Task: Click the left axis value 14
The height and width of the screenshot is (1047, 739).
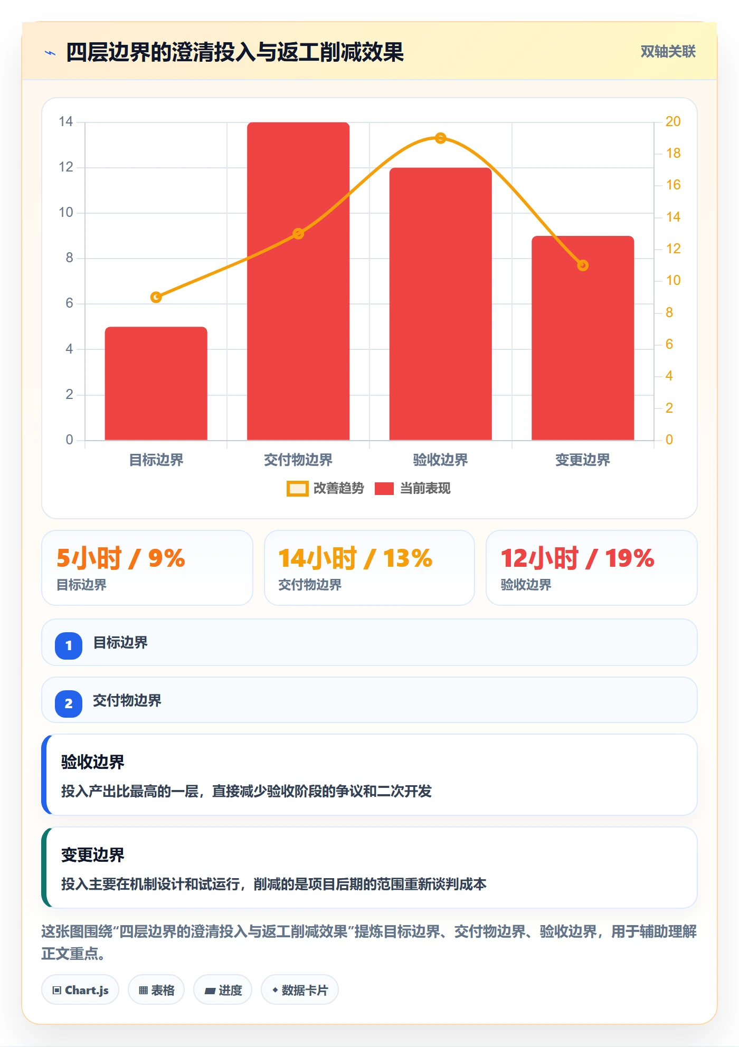Action: [66, 122]
